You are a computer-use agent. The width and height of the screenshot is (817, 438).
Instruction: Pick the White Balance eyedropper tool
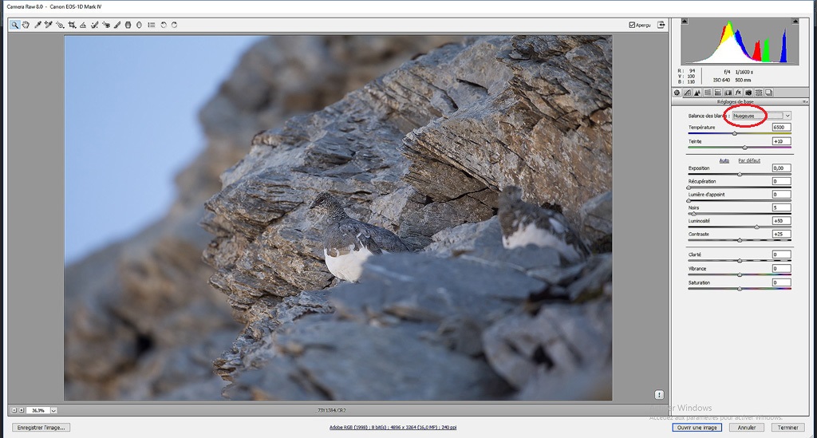(37, 25)
